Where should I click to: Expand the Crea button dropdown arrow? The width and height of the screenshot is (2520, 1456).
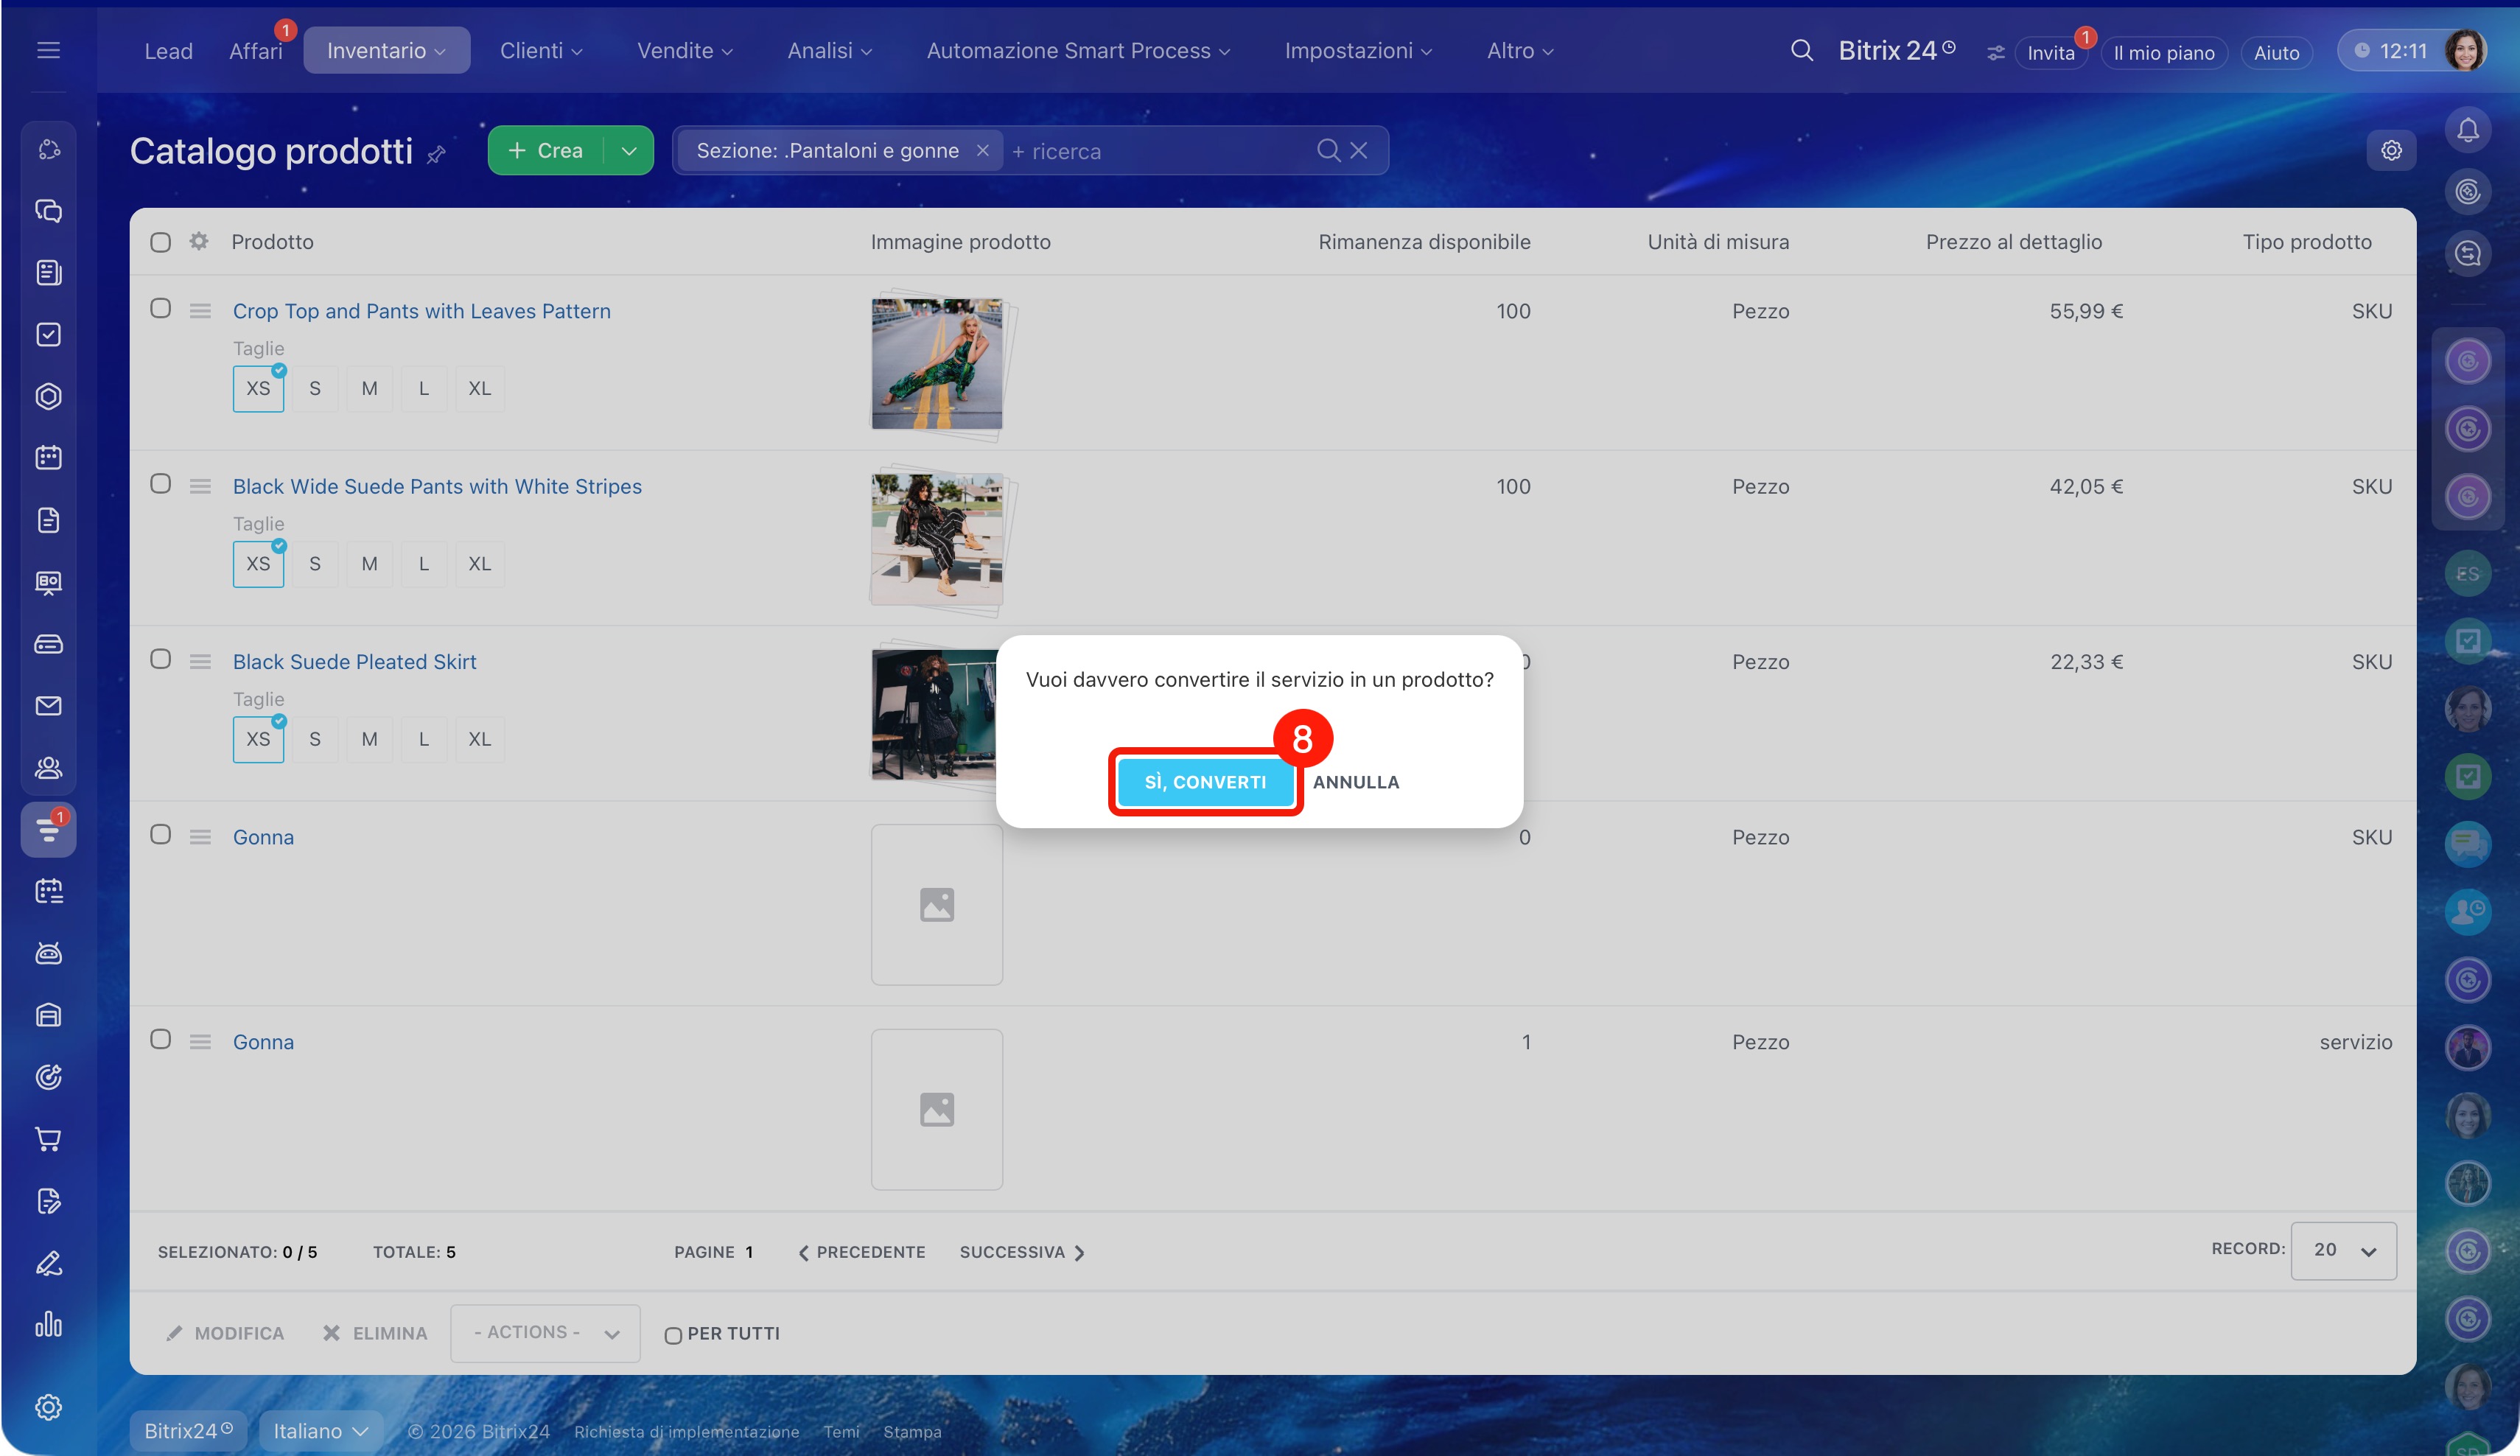pyautogui.click(x=629, y=151)
